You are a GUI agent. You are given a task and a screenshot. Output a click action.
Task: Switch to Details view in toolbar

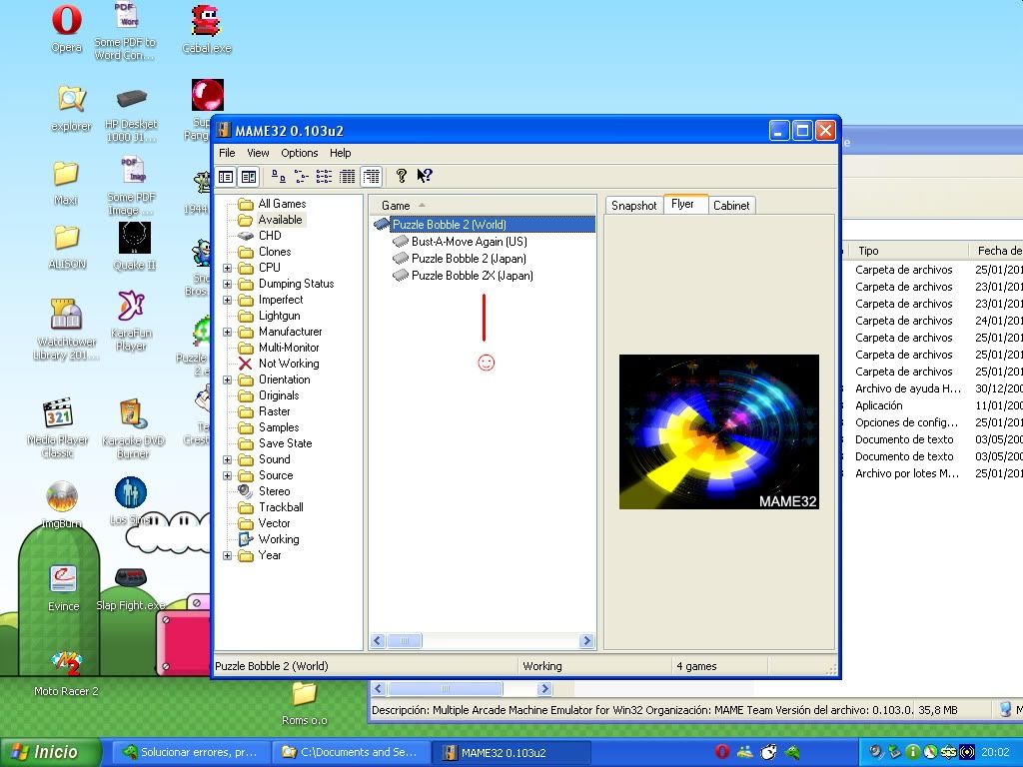point(348,176)
